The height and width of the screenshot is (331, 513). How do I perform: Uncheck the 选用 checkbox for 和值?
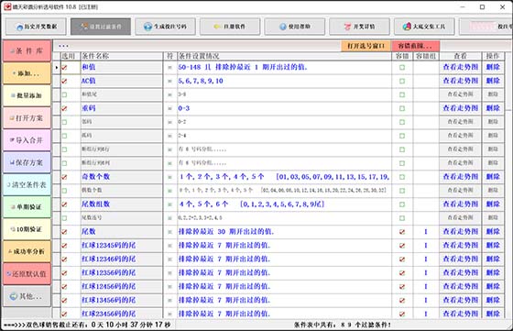click(x=64, y=68)
